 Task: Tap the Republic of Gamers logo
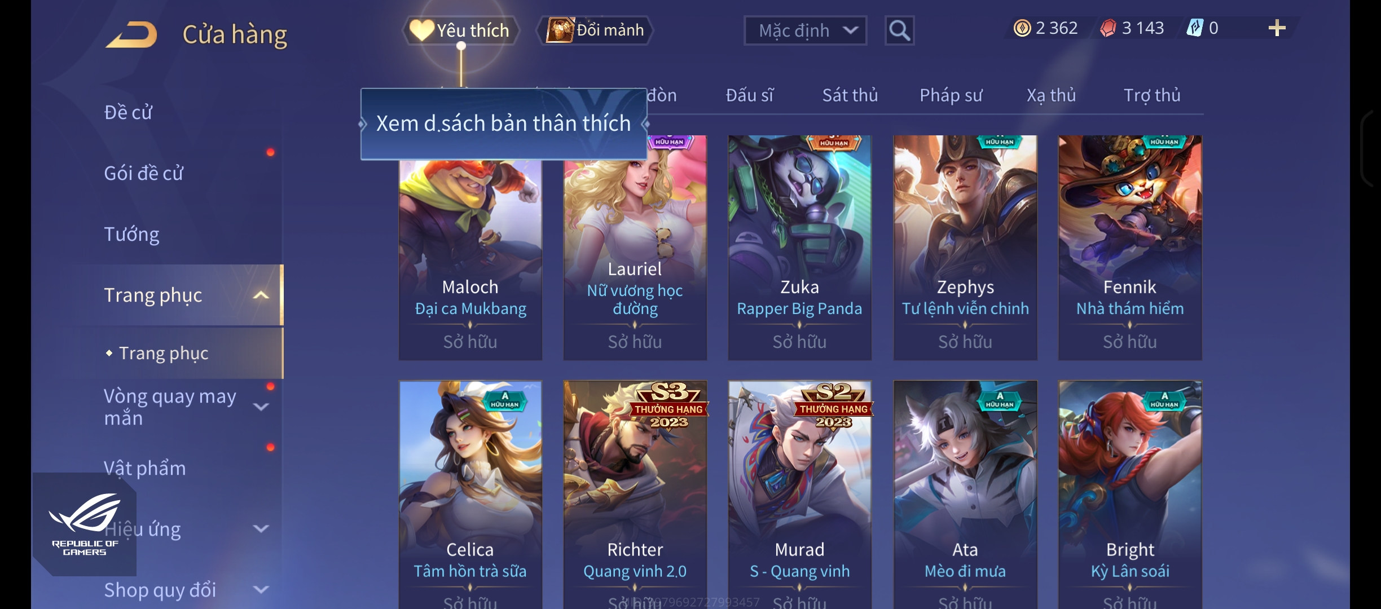85,524
